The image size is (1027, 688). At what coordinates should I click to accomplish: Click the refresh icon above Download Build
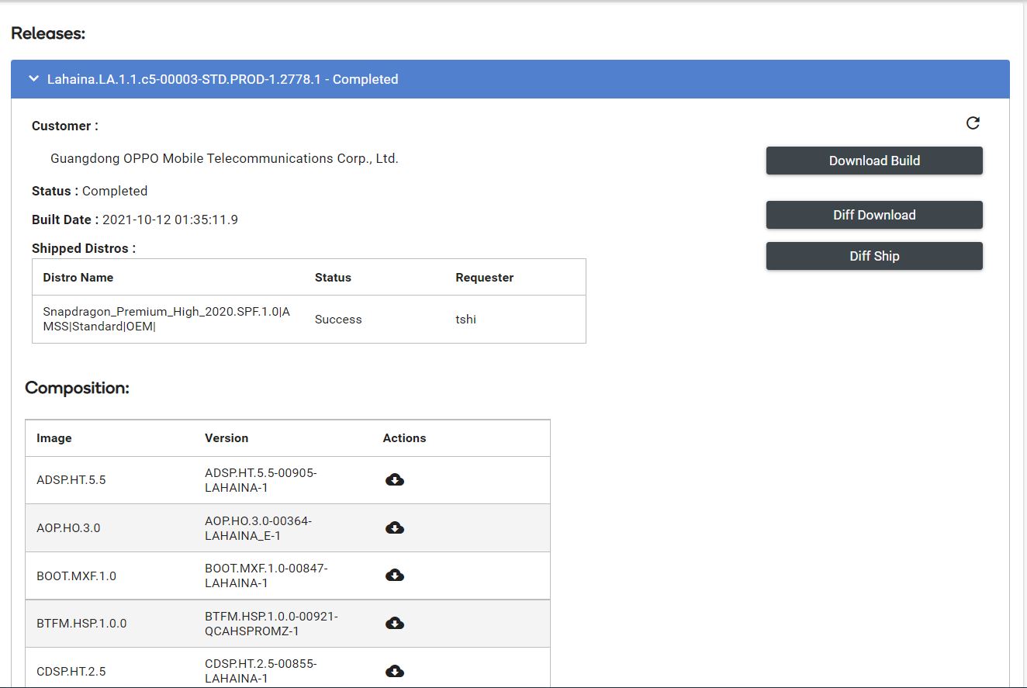click(x=973, y=123)
